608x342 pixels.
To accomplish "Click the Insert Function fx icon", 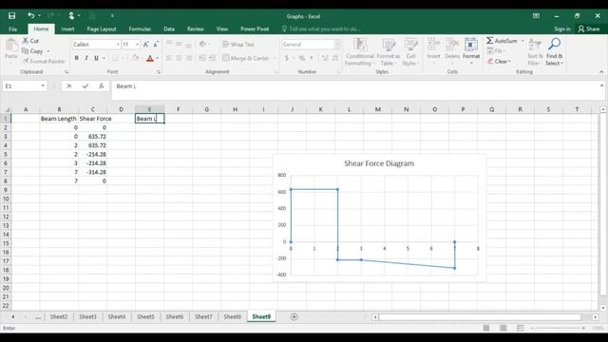I will 102,86.
